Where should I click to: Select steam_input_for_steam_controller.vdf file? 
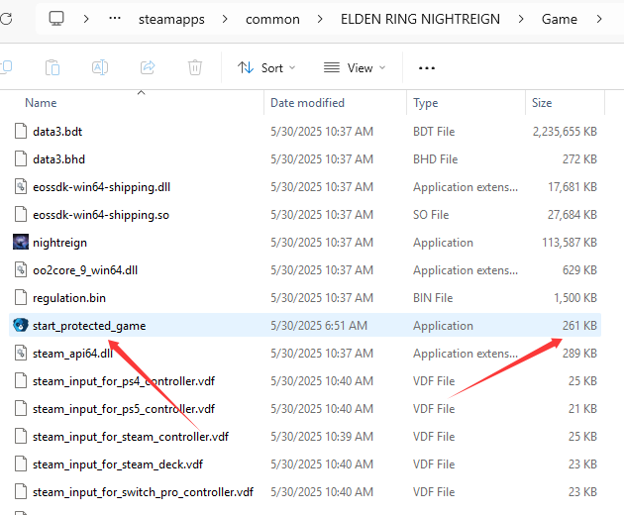pos(305,437)
